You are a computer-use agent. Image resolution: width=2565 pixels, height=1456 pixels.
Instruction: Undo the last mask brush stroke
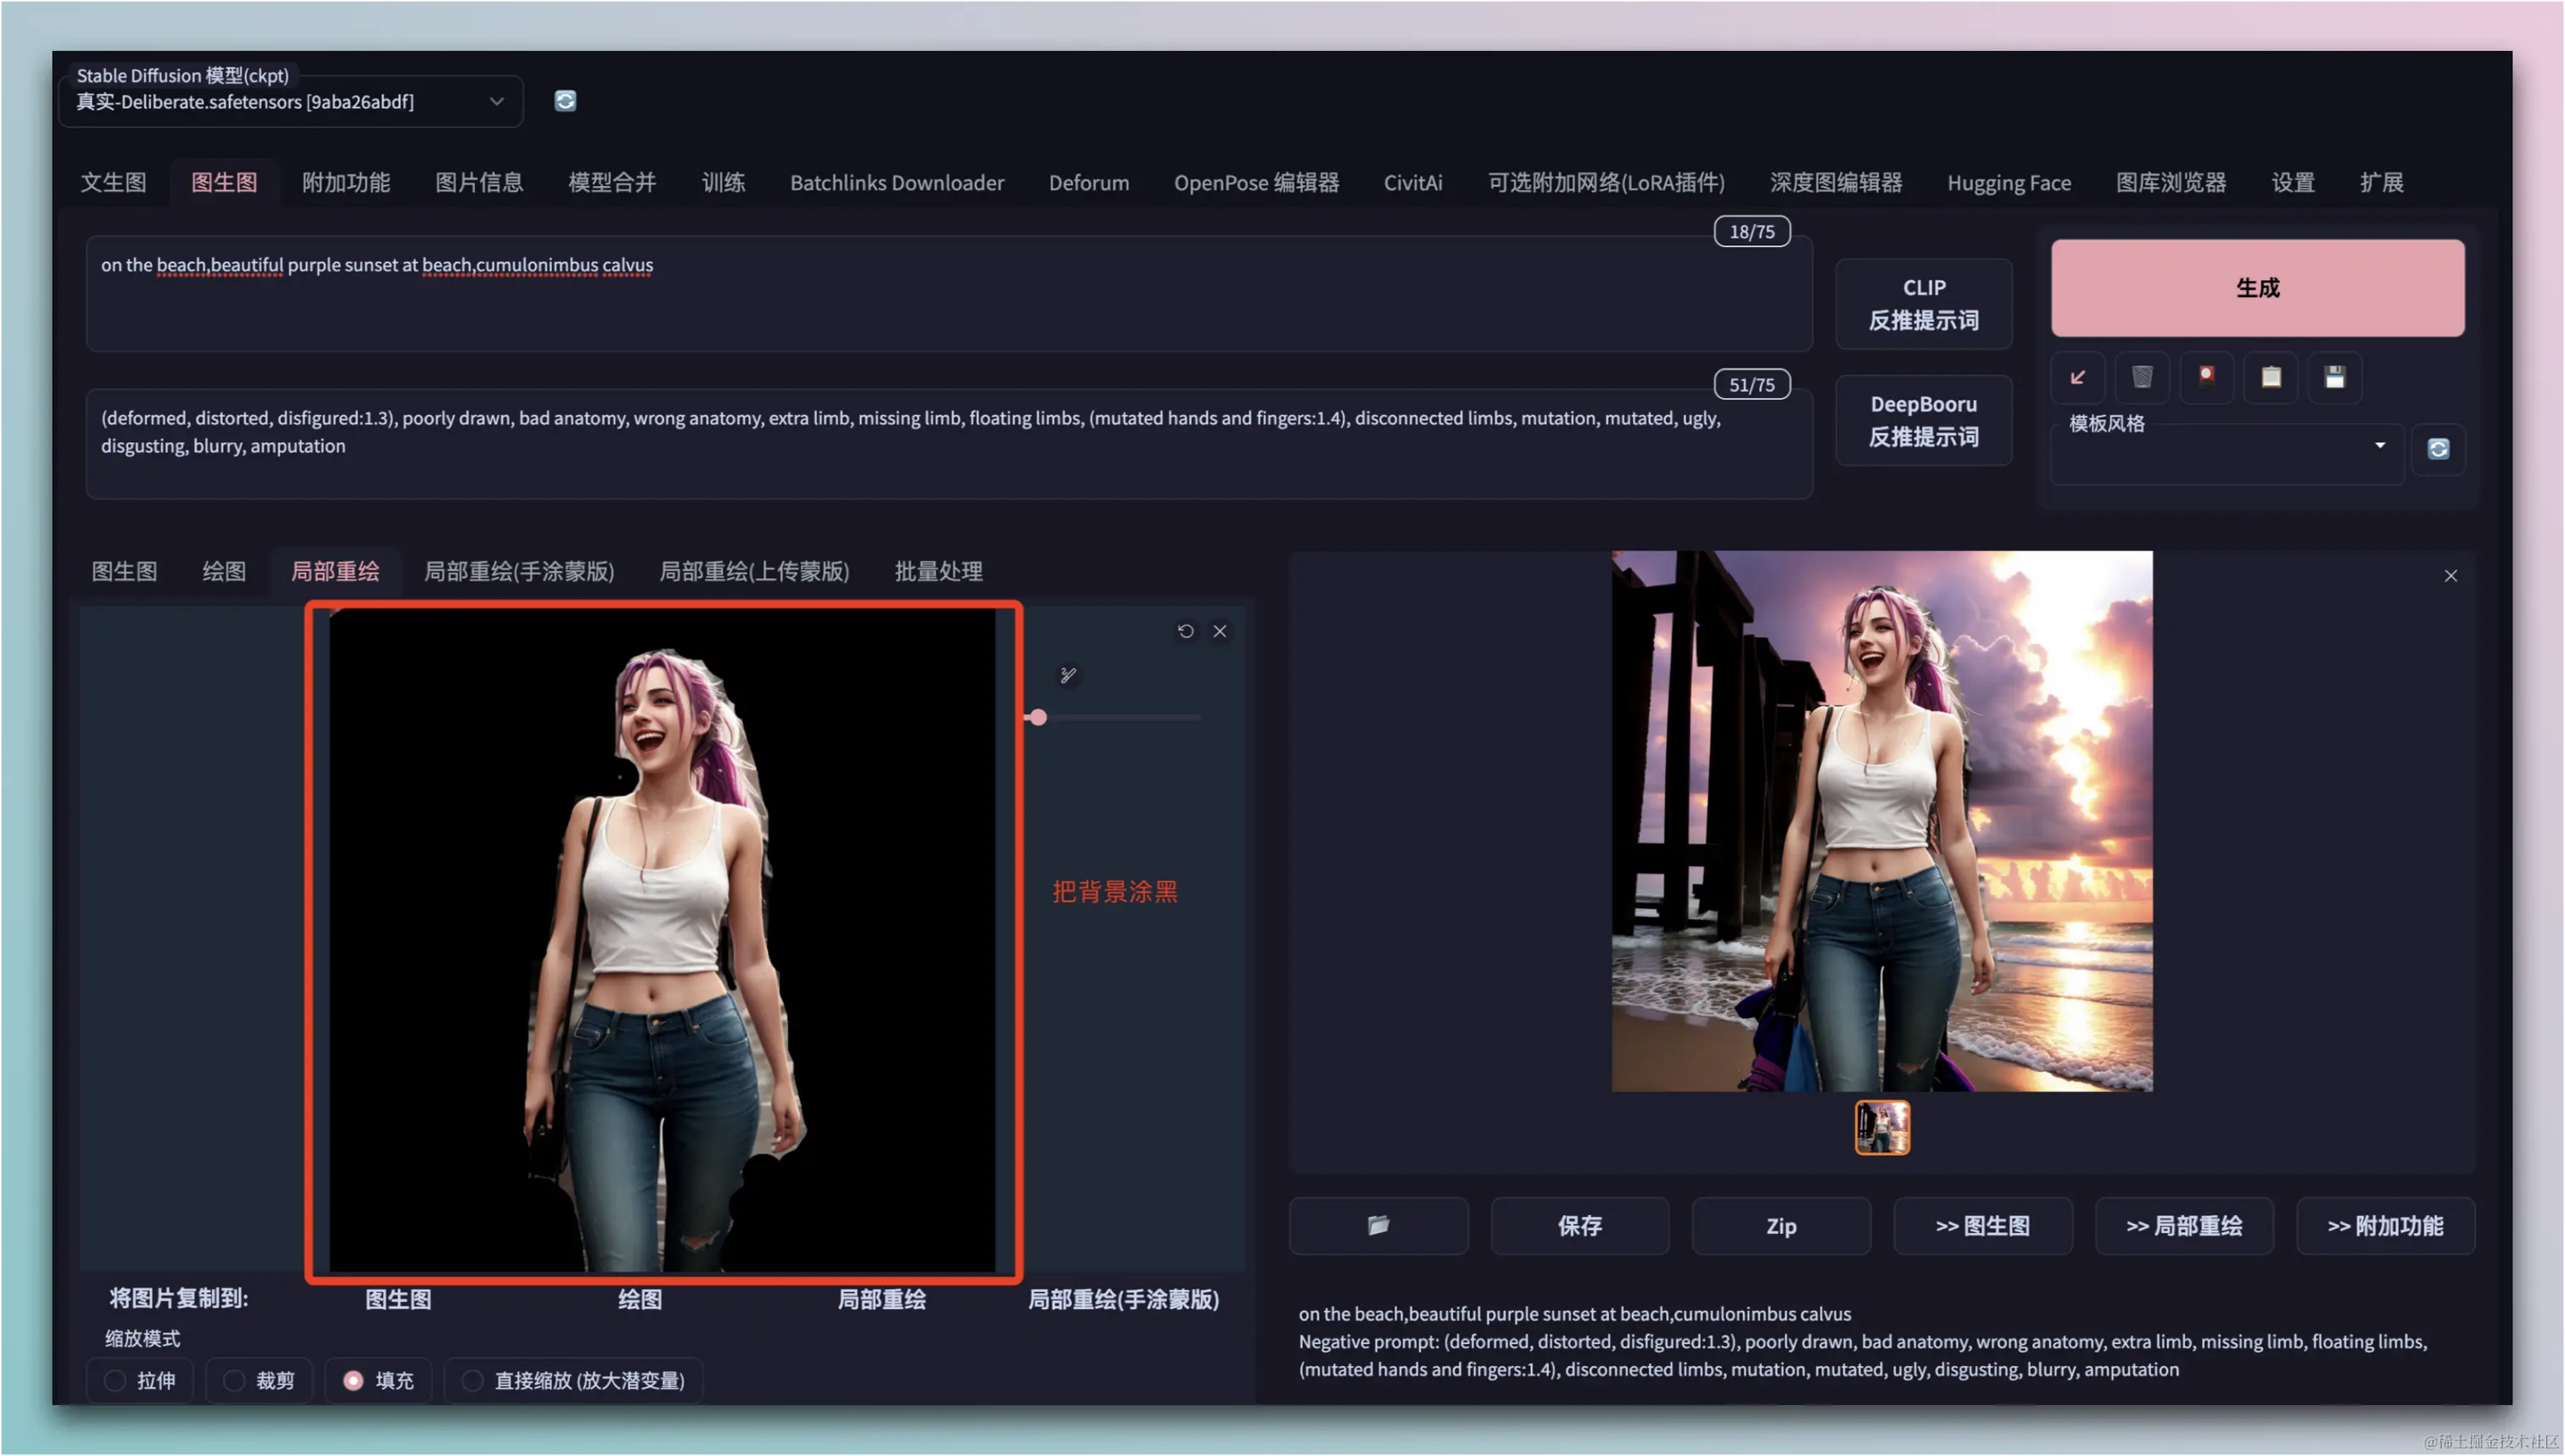click(1185, 631)
